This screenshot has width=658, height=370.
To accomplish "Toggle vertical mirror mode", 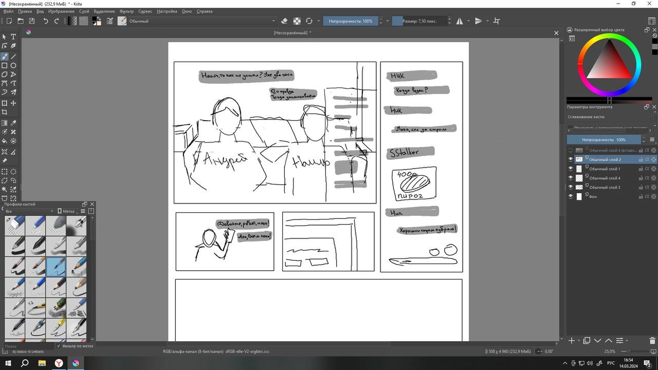I will [x=478, y=21].
